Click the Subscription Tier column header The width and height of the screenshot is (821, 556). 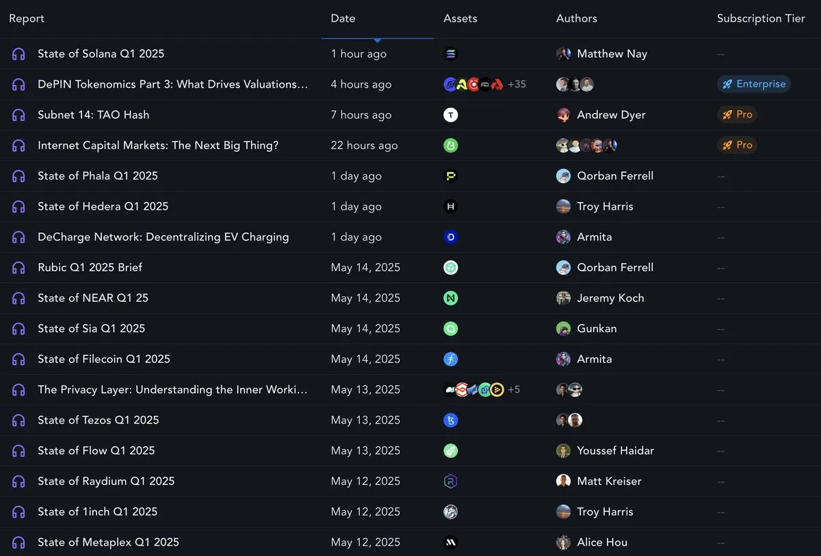click(x=761, y=18)
